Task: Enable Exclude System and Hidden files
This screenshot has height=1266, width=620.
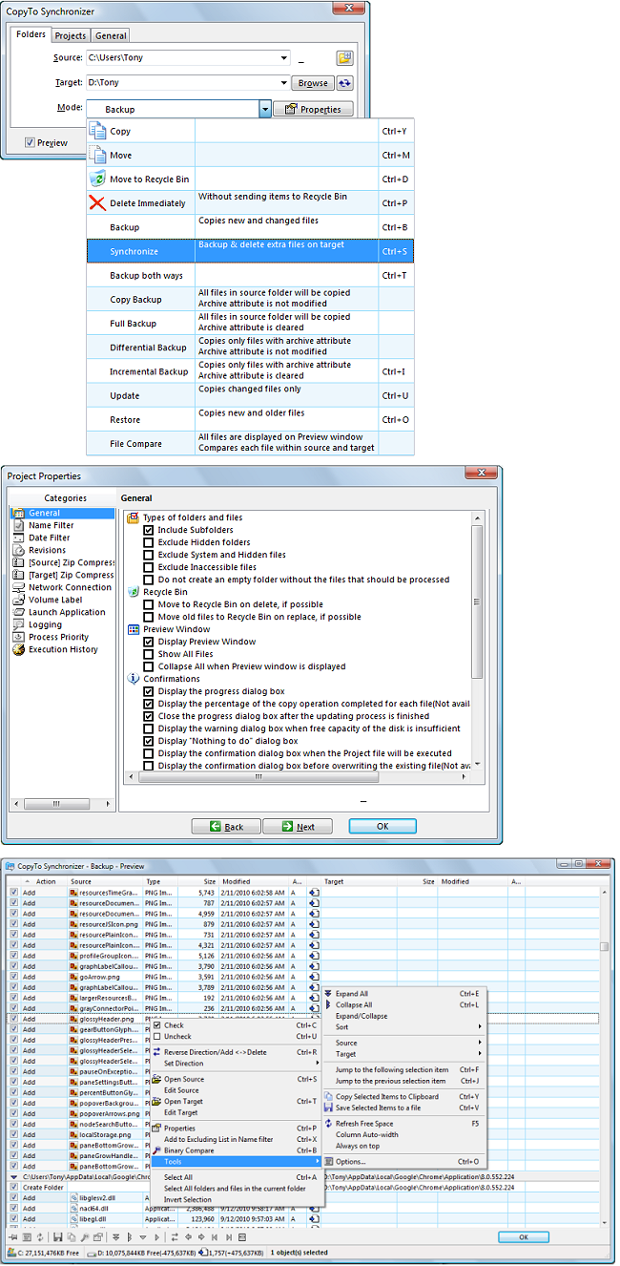Action: pos(148,555)
